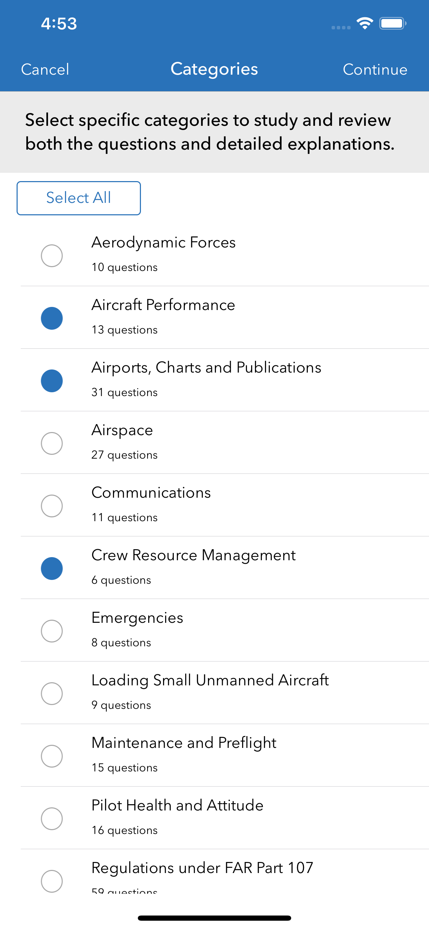Screen dimensions: 429x929
Task: Click the Airspace 27 questions row text
Action: (x=124, y=455)
